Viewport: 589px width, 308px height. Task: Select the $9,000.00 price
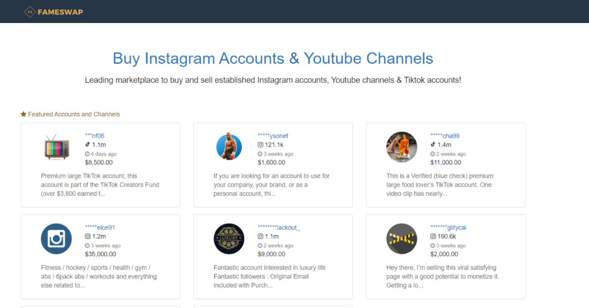[x=271, y=254]
